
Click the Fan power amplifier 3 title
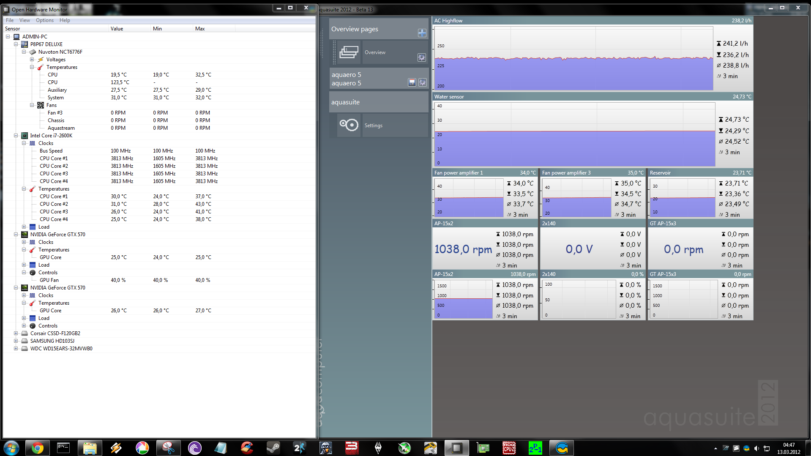click(x=566, y=173)
